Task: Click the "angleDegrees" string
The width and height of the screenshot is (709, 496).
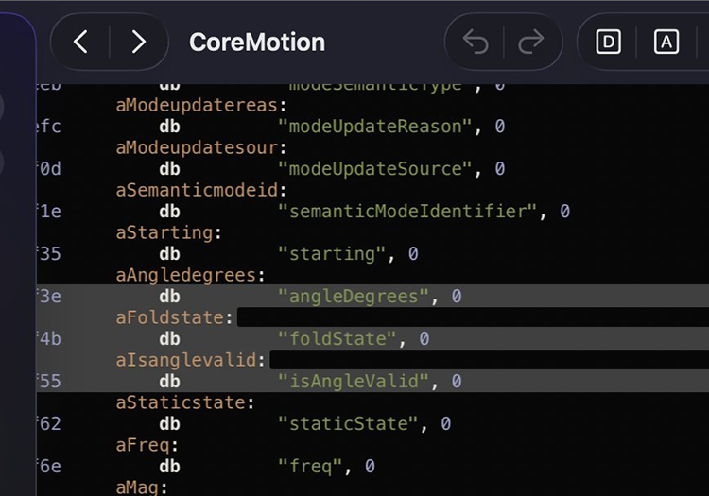Action: point(354,297)
